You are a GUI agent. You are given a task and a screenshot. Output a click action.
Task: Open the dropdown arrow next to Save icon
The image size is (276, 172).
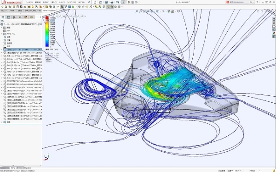[109, 2]
